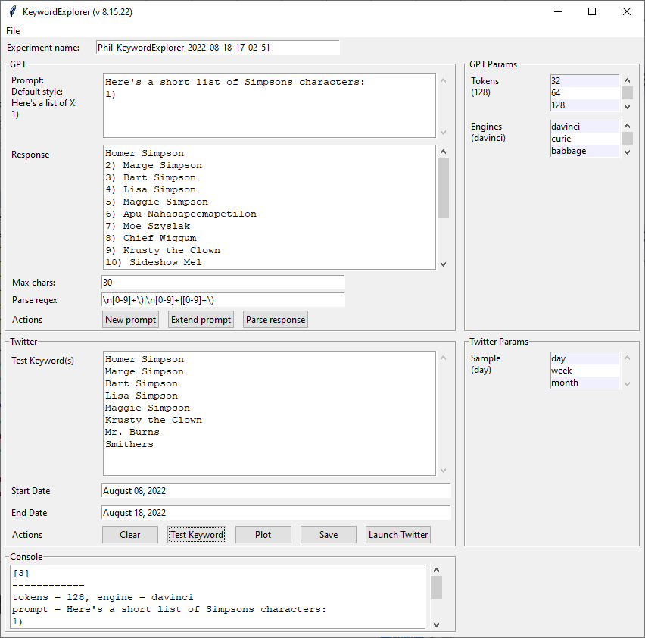Click the Start Date field
This screenshot has width=645, height=638.
276,491
